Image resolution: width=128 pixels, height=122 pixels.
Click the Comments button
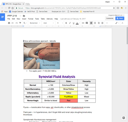pos(110,18)
